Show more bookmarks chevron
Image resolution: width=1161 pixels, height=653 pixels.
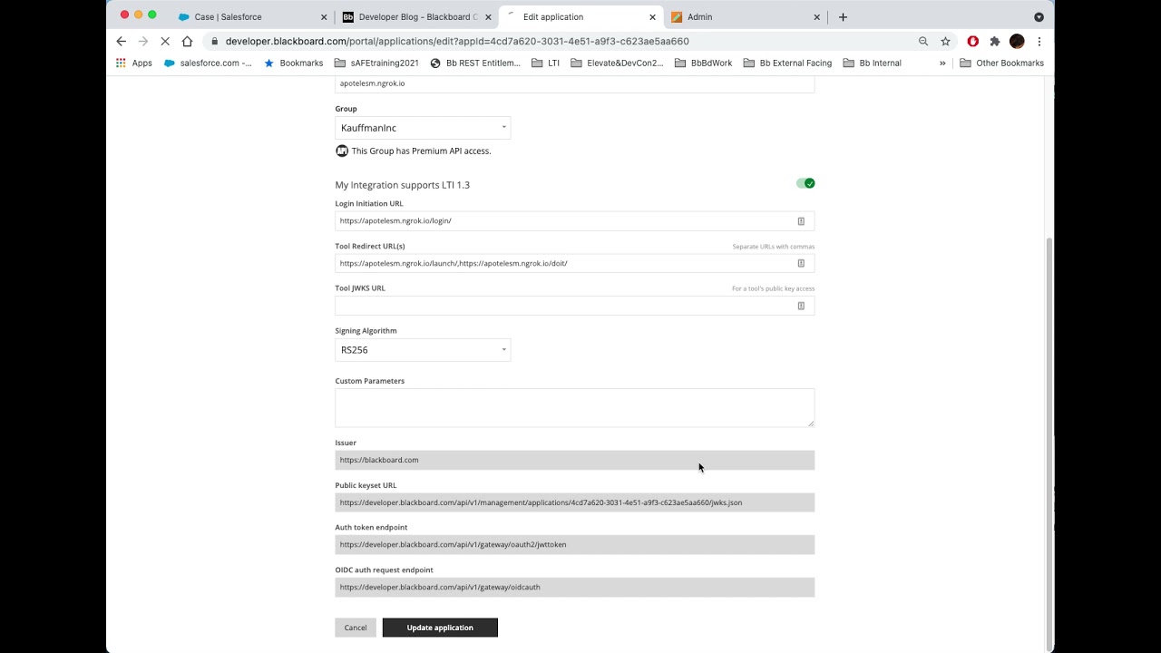click(942, 63)
